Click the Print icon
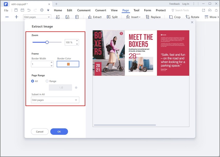Screen dimensions: 220x157 click(41, 10)
